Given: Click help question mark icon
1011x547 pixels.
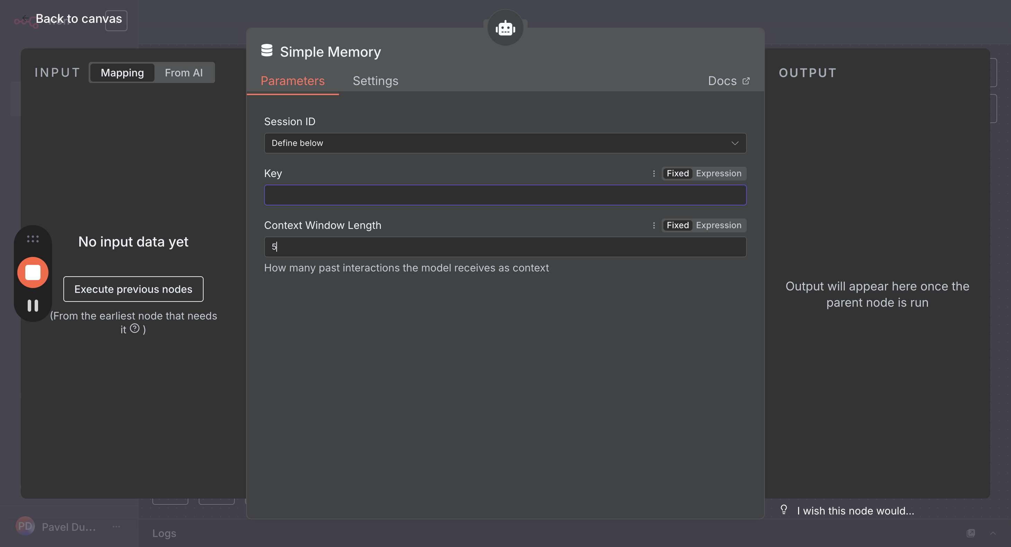Looking at the screenshot, I should 135,328.
